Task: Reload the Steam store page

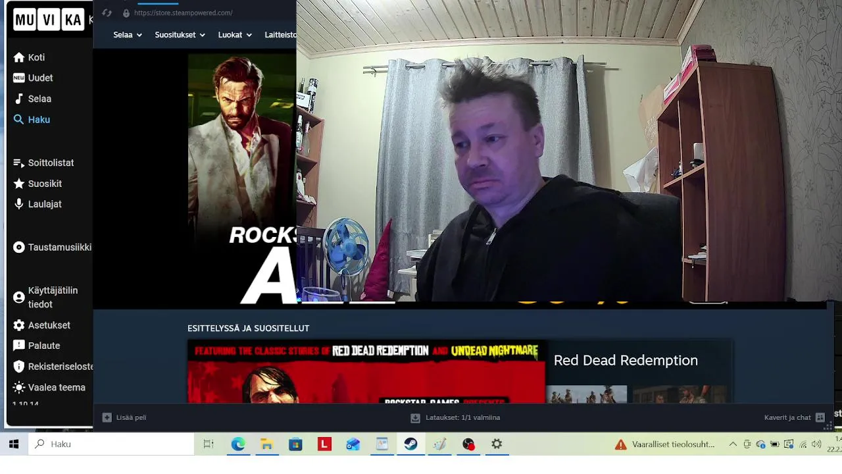Action: point(107,13)
